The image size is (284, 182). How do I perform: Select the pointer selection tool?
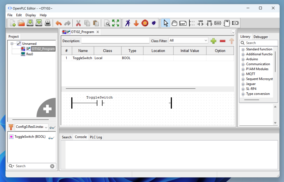pyautogui.click(x=166, y=23)
